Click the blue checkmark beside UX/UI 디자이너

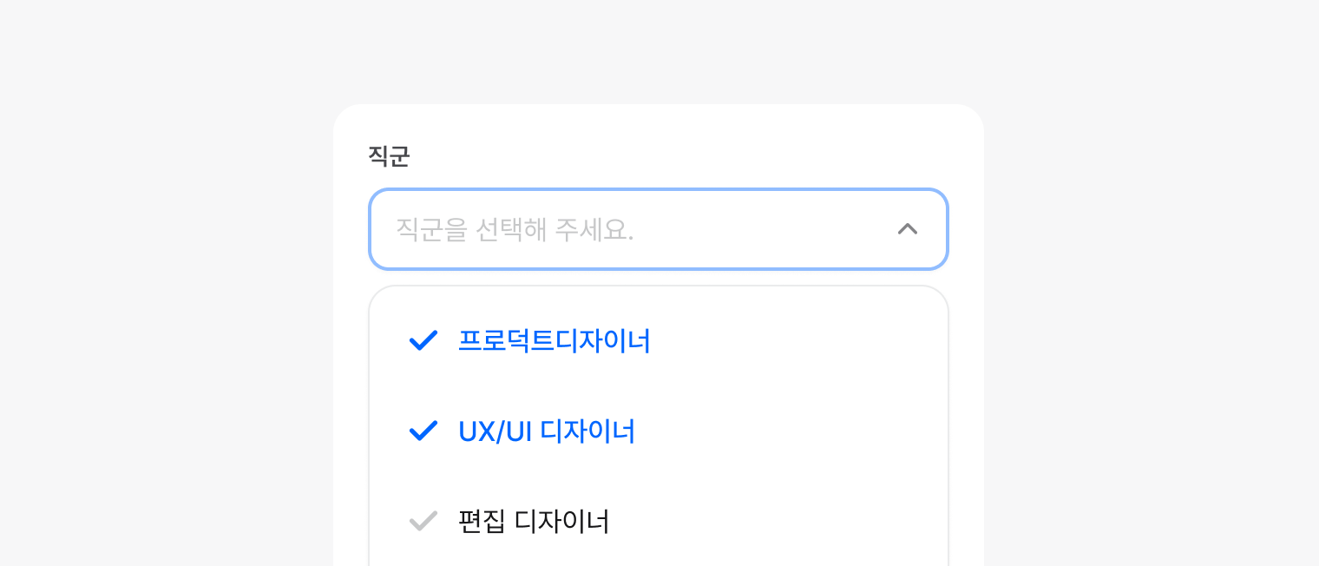point(423,431)
